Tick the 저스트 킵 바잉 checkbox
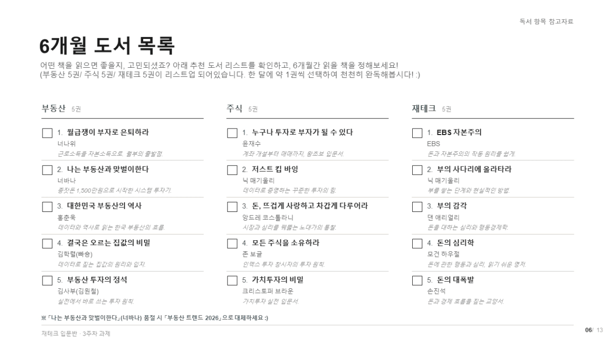The width and height of the screenshot is (615, 346). (x=232, y=170)
